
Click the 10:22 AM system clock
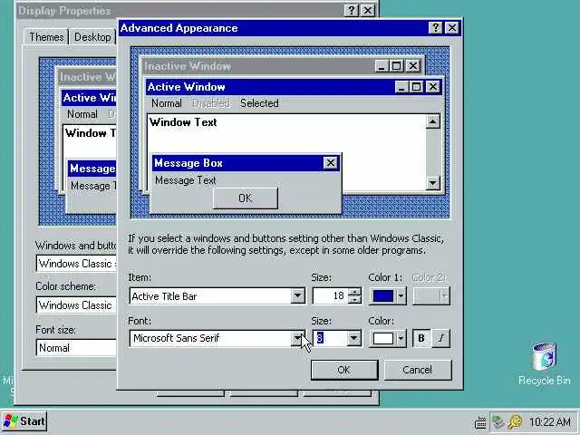(x=550, y=421)
